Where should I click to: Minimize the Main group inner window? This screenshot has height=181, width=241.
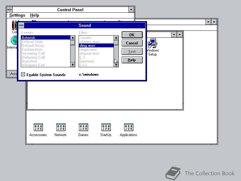pyautogui.click(x=174, y=35)
